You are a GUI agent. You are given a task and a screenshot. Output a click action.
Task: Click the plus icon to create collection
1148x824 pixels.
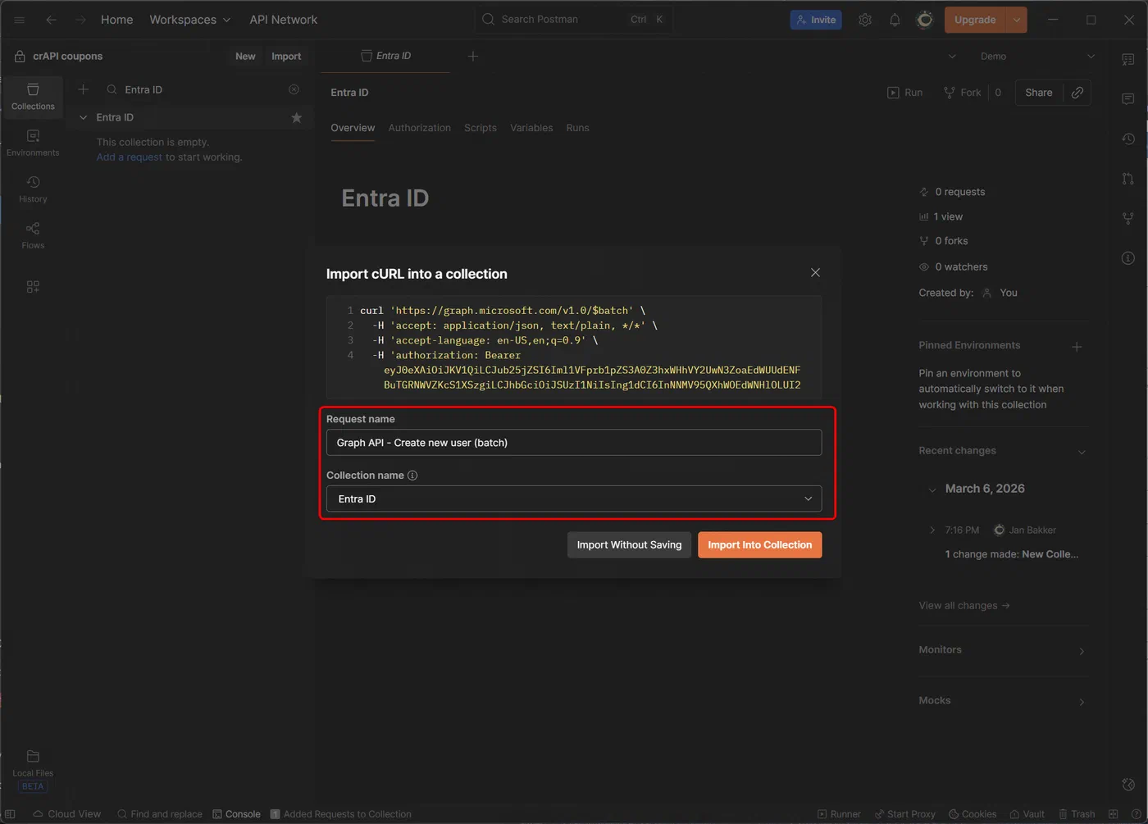[83, 89]
